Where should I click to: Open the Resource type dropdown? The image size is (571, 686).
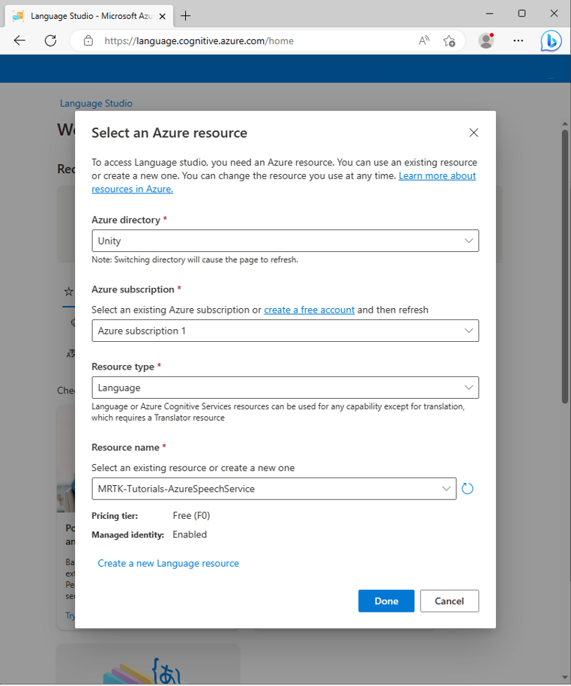coord(285,388)
